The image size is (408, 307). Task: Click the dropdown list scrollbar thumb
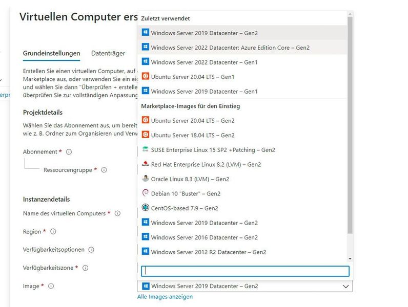(350, 125)
